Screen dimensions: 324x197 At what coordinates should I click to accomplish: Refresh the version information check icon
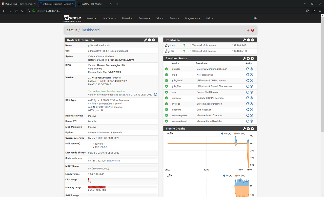coord(155,94)
